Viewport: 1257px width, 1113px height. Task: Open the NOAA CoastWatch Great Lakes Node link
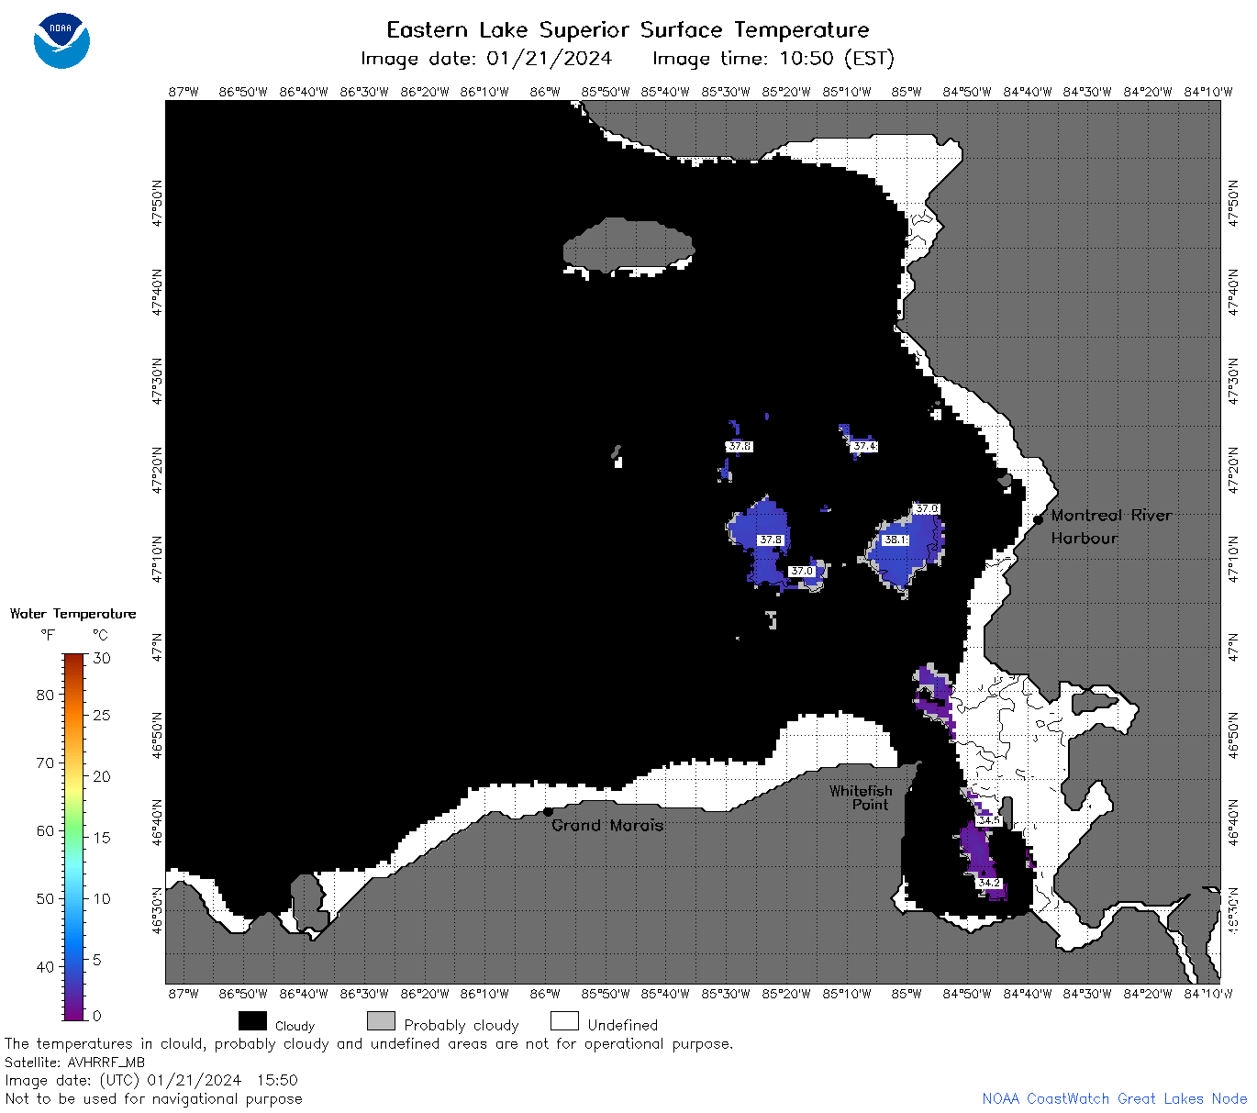coord(1114,1098)
